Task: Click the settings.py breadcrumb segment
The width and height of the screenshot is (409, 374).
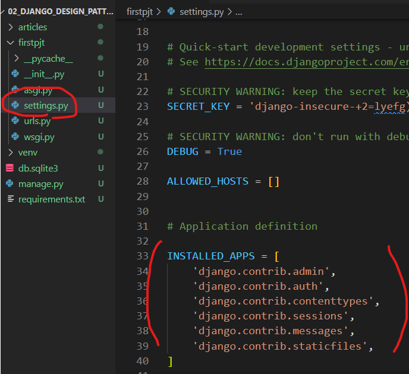Action: pos(202,12)
